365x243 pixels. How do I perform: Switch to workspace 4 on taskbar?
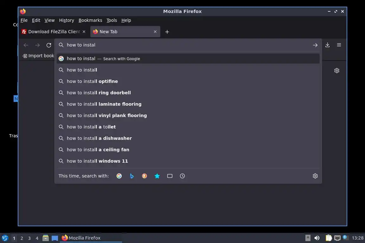coord(37,238)
